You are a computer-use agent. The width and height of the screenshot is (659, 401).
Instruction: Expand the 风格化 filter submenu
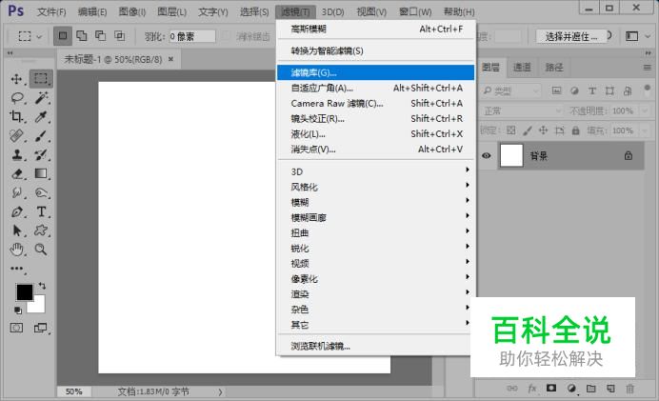click(375, 187)
